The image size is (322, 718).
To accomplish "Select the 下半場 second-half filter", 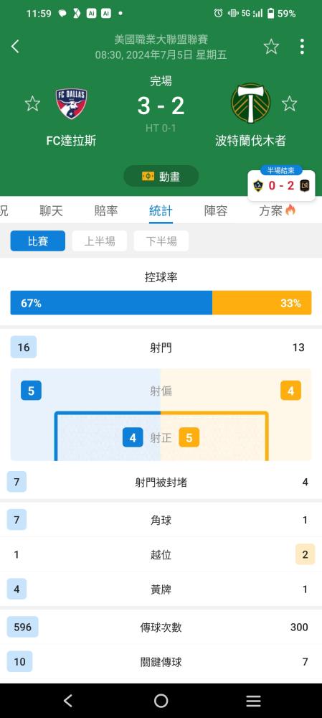I will tap(161, 241).
